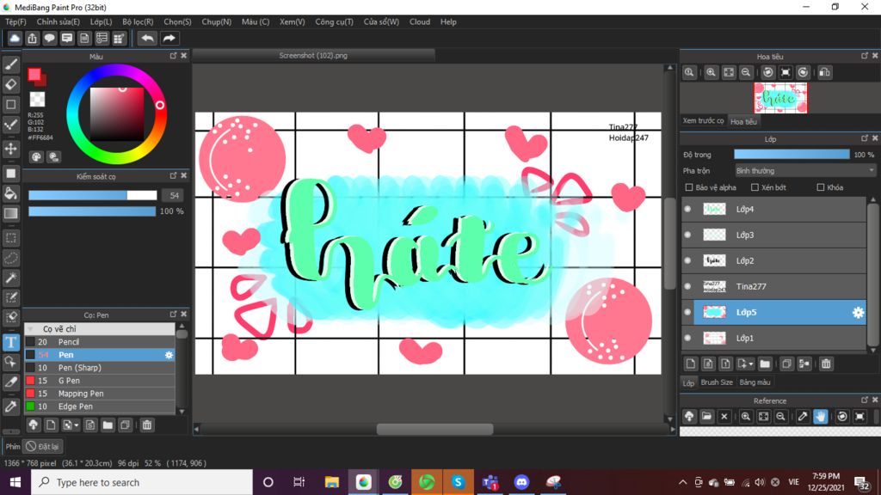The height and width of the screenshot is (495, 881).
Task: Zoom out in the Navigator panel
Action: pos(746,72)
